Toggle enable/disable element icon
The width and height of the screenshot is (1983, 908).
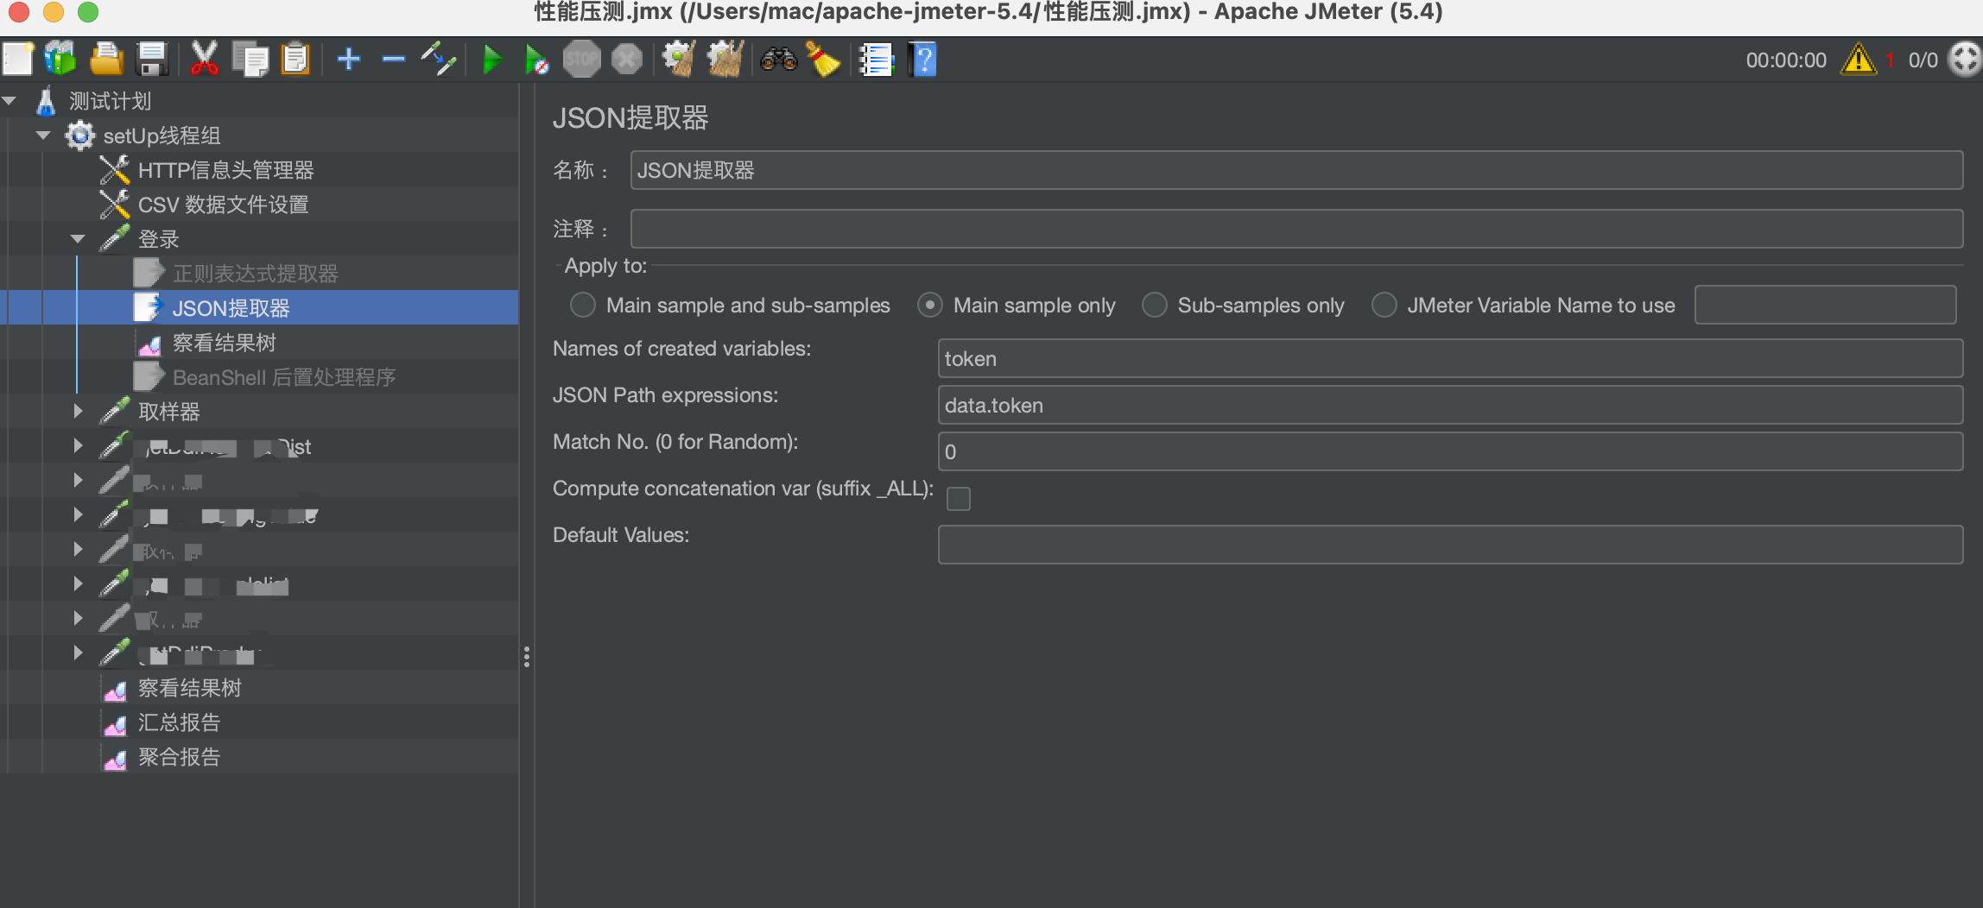point(439,60)
